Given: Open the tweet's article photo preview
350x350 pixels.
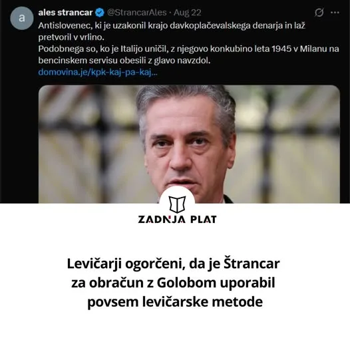Looking at the screenshot, I should 189,144.
